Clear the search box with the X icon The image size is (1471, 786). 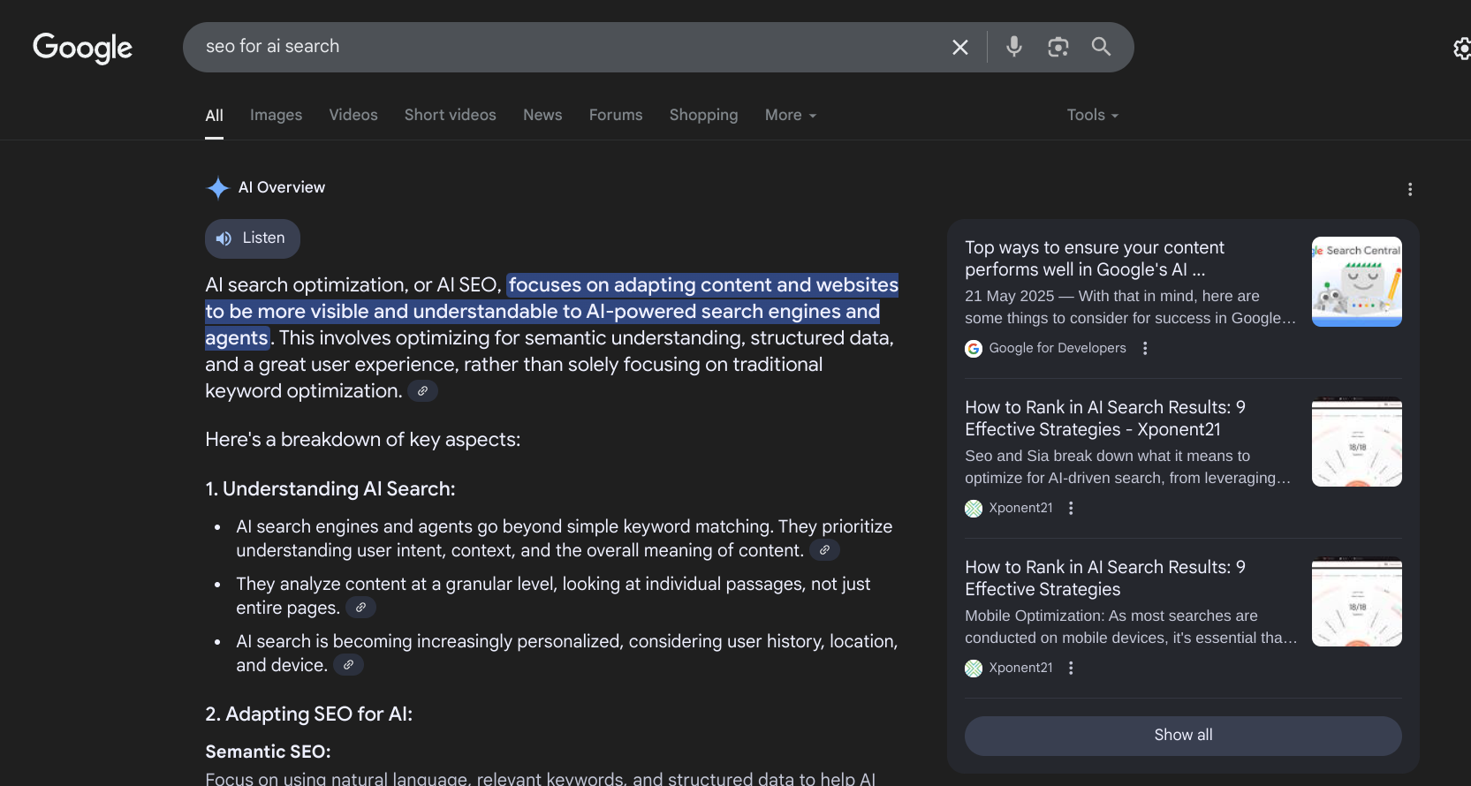[960, 47]
